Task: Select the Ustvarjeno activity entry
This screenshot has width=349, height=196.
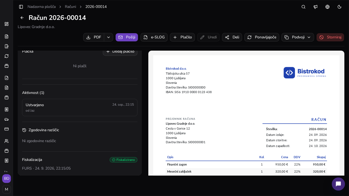Action: 80,108
